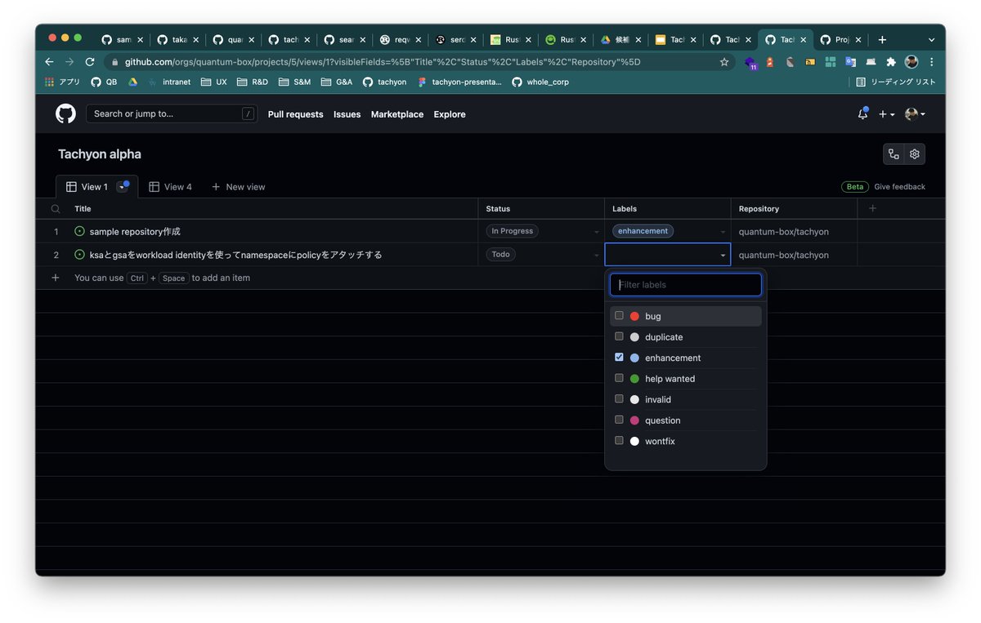Open Todo status dropdown arrow

596,256
